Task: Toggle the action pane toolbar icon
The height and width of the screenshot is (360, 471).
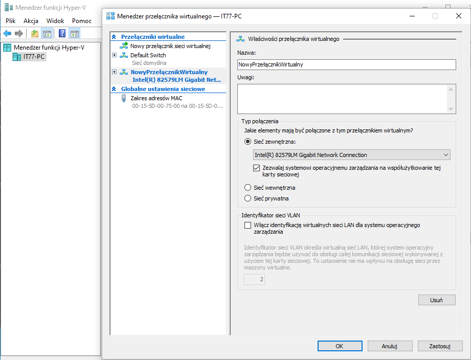Action: pyautogui.click(x=75, y=34)
